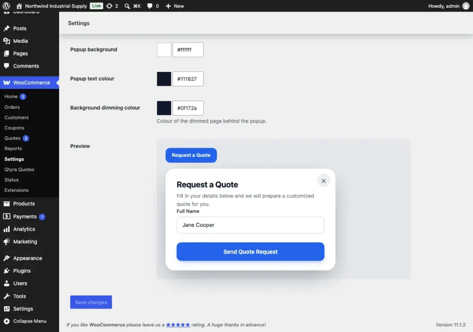Viewport: 473px width, 332px height.
Task: Click the Analytics bar chart icon
Action: tap(6, 229)
